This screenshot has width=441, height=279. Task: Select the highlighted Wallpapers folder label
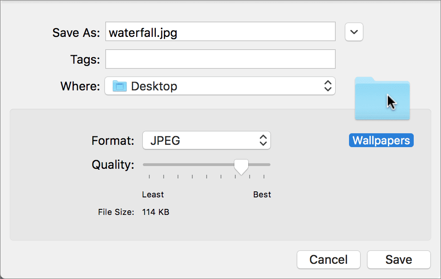coord(381,141)
